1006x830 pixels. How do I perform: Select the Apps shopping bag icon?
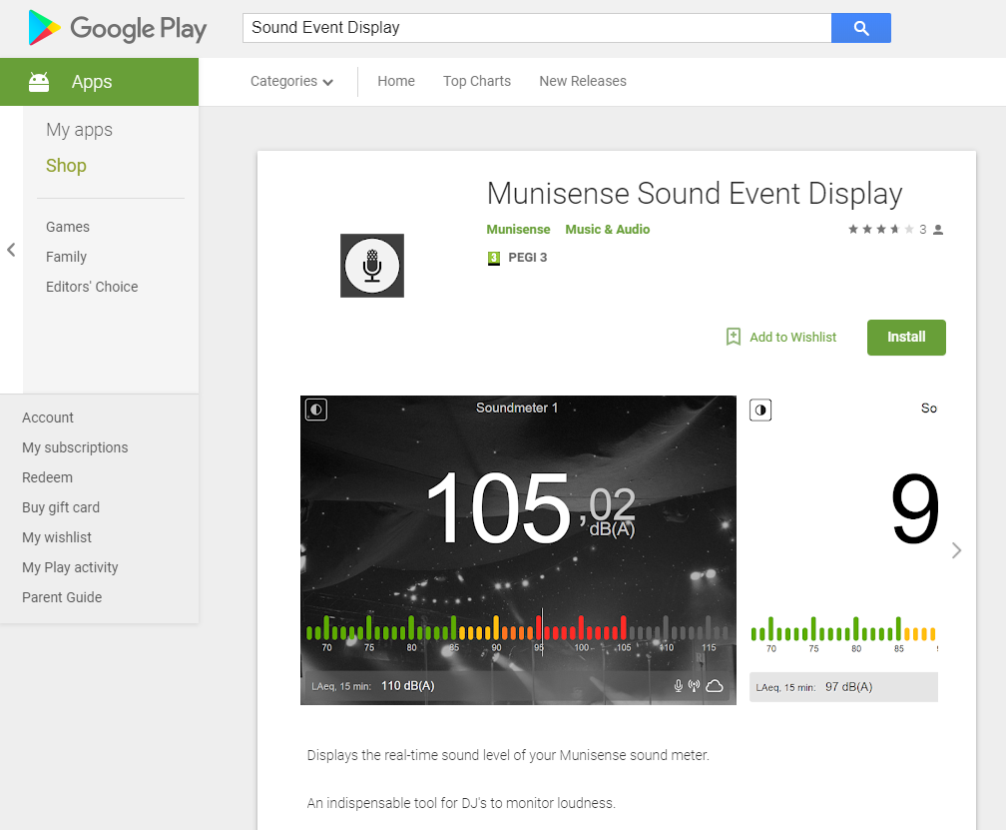[37, 81]
